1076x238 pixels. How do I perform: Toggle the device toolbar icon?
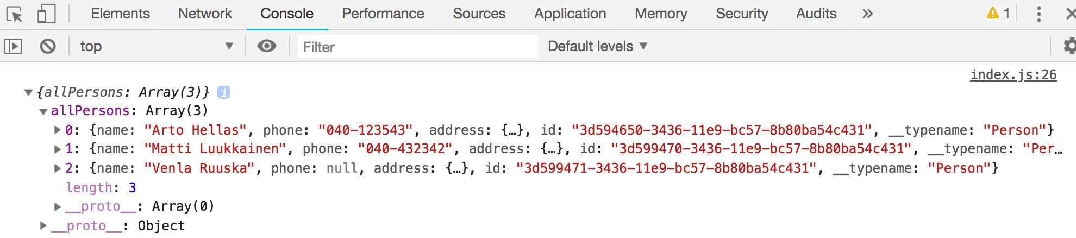pyautogui.click(x=46, y=14)
